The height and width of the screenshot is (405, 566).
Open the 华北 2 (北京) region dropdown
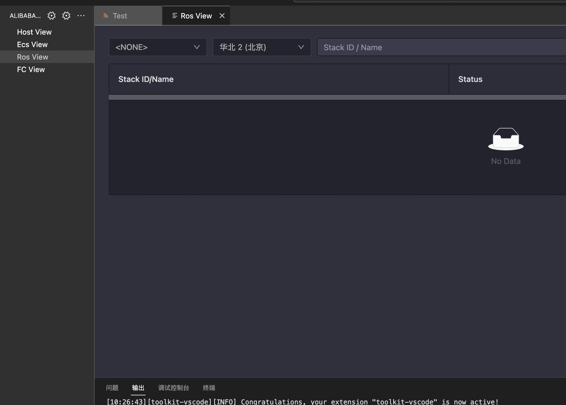pos(262,47)
